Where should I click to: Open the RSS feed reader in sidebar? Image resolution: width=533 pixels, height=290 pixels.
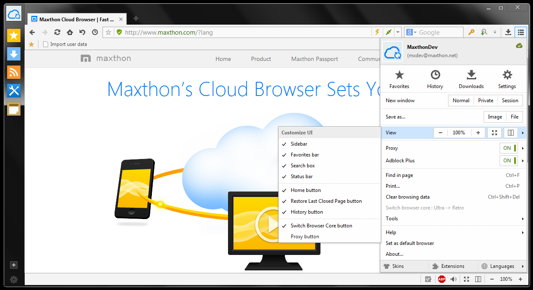(14, 72)
